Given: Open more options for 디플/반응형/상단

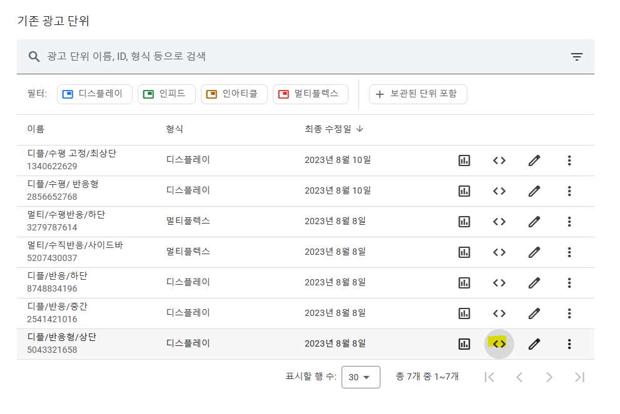Looking at the screenshot, I should [x=569, y=344].
